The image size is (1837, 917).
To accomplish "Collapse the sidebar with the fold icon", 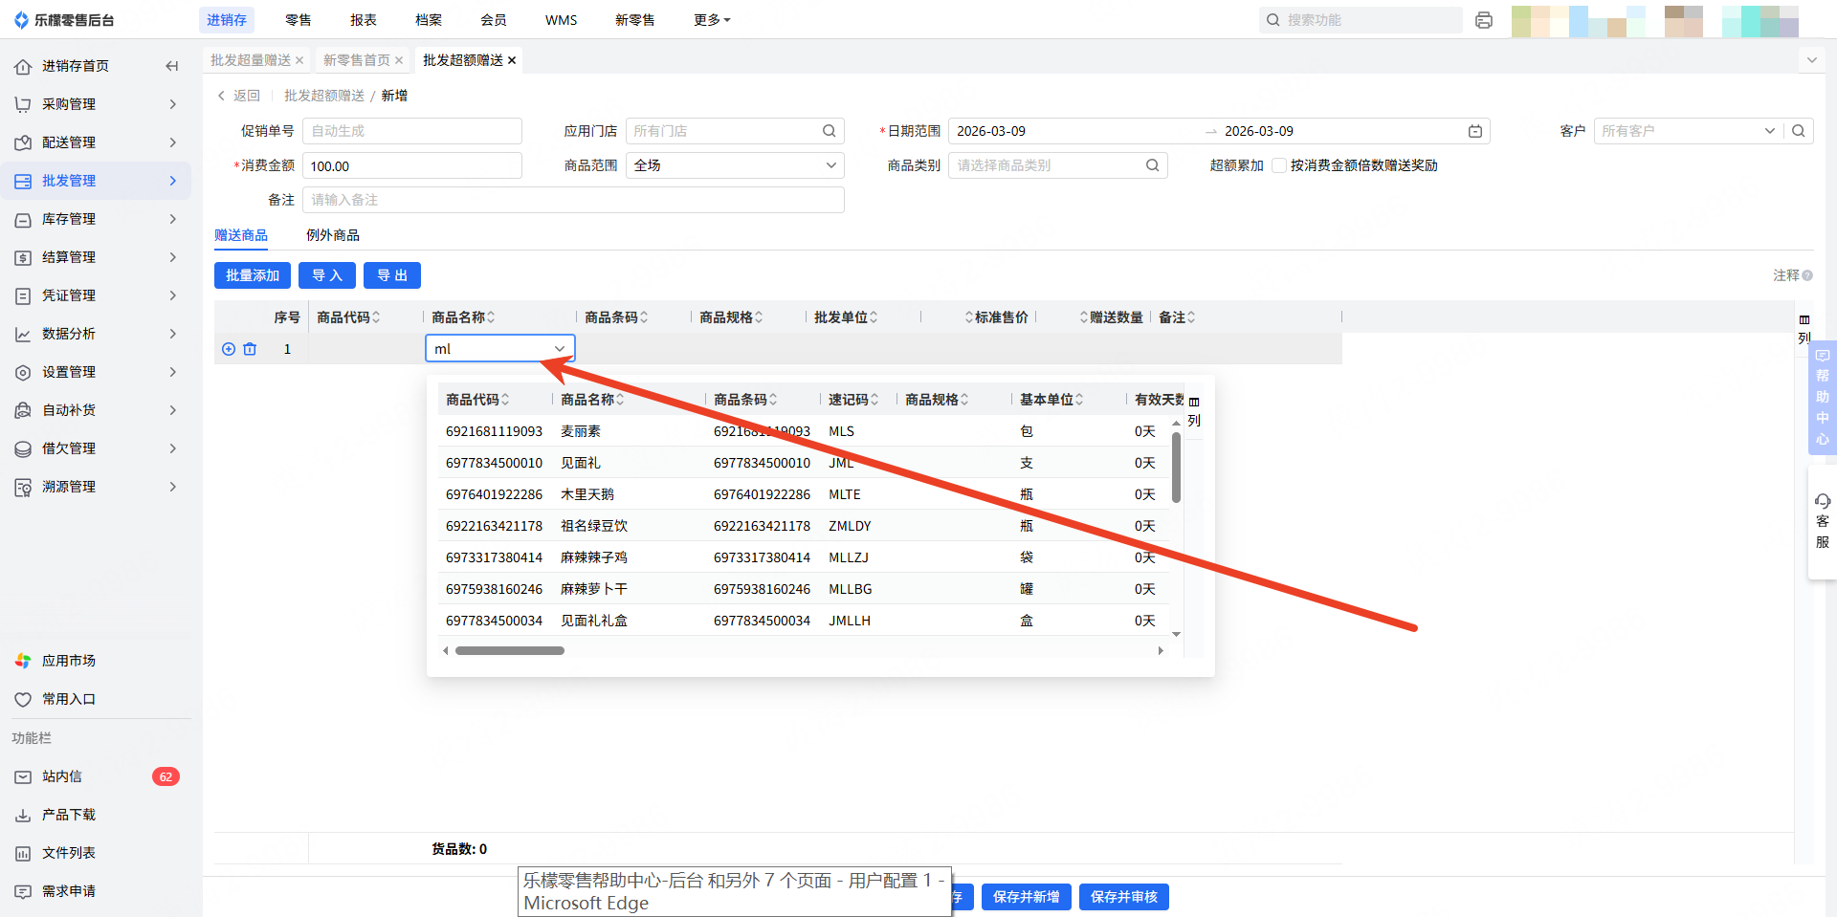I will pyautogui.click(x=172, y=66).
